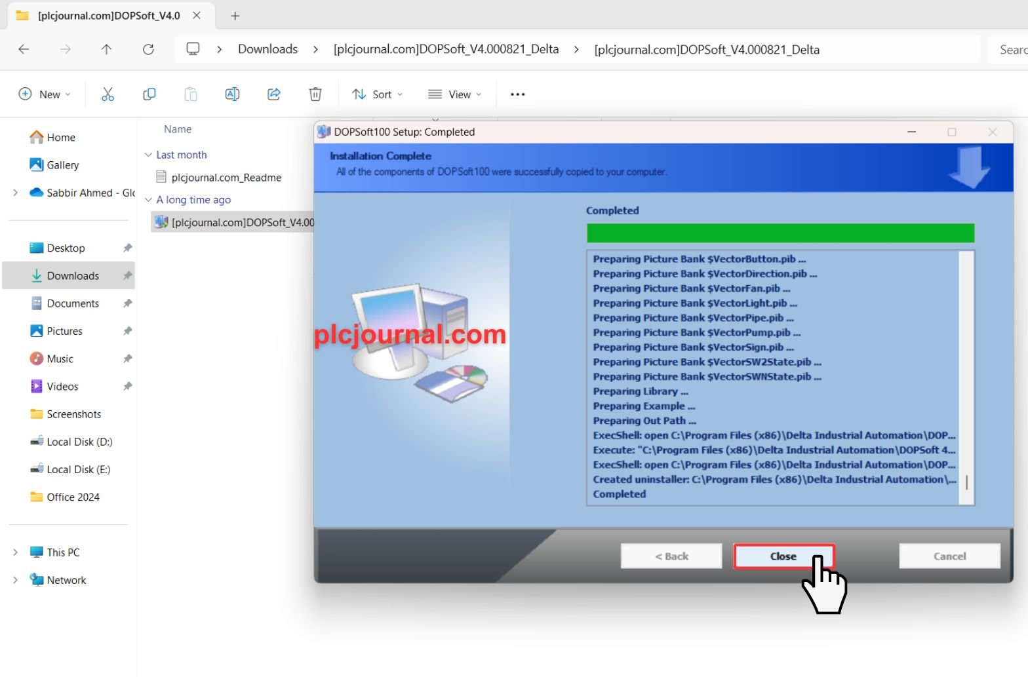Collapse the Last month group

148,155
